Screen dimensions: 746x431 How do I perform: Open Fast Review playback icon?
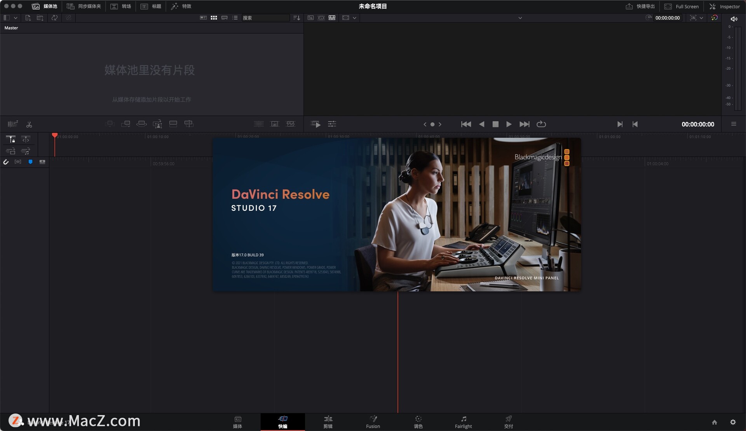pyautogui.click(x=316, y=124)
